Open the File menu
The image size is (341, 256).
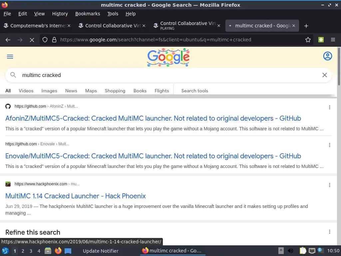click(x=7, y=14)
